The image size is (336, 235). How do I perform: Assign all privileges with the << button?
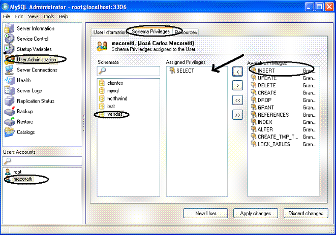click(237, 100)
